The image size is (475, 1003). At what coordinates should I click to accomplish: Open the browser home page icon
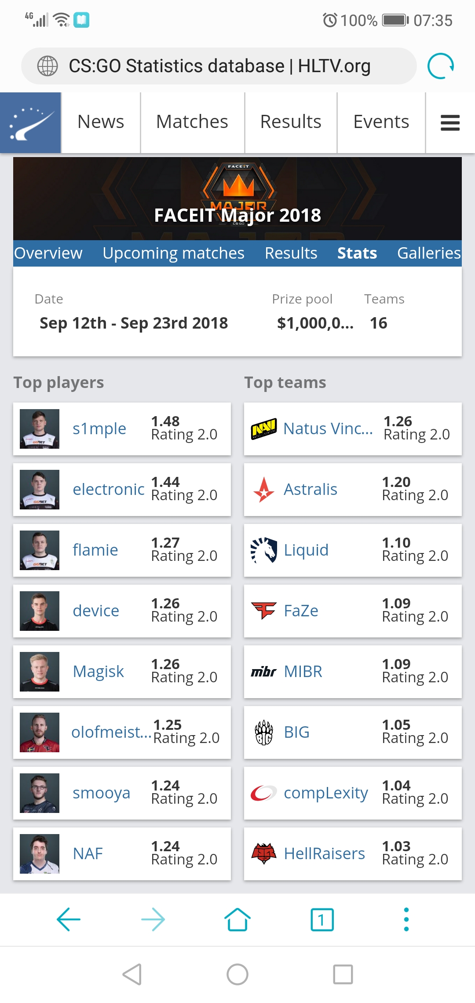click(237, 919)
